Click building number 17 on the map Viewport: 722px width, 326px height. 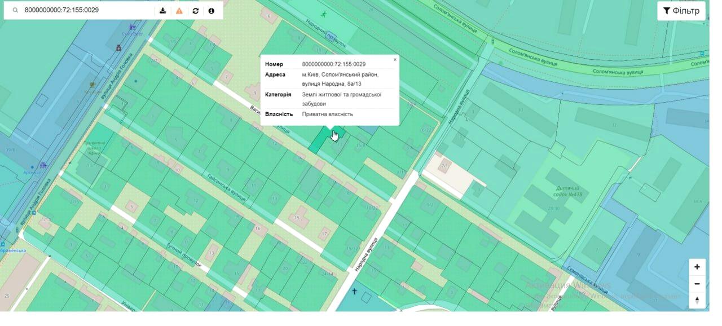click(324, 234)
